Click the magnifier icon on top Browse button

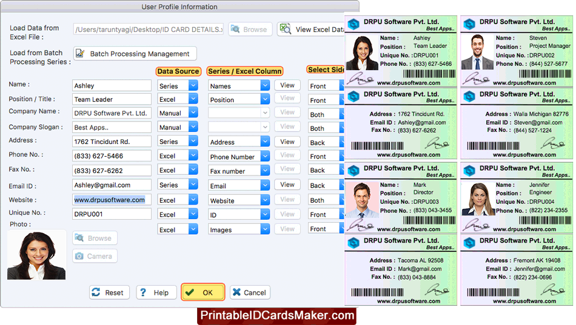point(235,29)
